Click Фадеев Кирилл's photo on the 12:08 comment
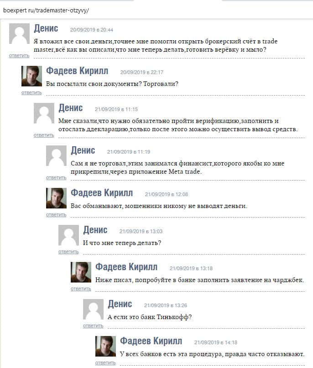This screenshot has height=368, width=313. click(56, 198)
